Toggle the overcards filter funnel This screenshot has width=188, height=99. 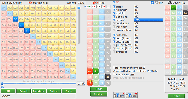[114, 52]
